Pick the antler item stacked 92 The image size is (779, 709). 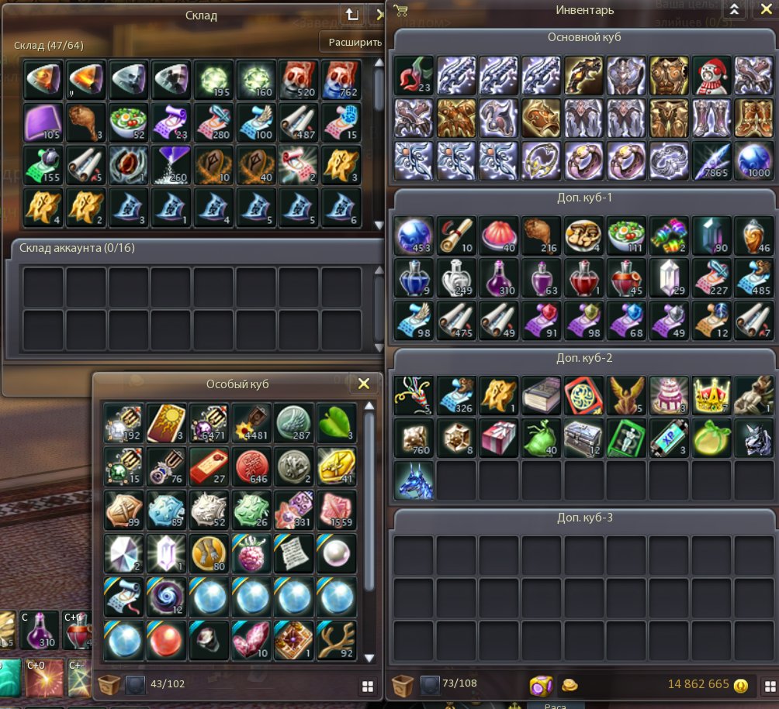pyautogui.click(x=336, y=640)
